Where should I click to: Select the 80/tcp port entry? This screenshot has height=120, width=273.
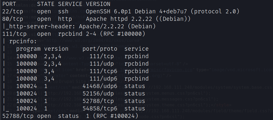[12, 19]
